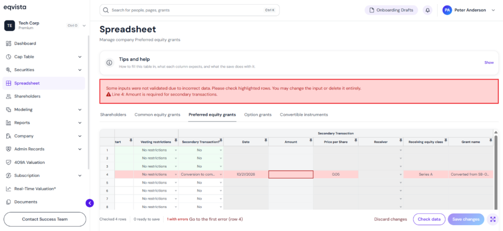This screenshot has width=503, height=231.
Task: Click the Cap Table pie icon
Action: (9, 57)
